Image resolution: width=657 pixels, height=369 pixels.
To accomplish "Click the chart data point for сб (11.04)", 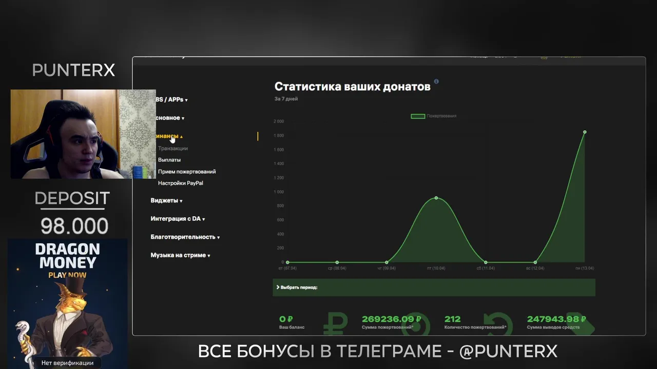I will coord(486,262).
